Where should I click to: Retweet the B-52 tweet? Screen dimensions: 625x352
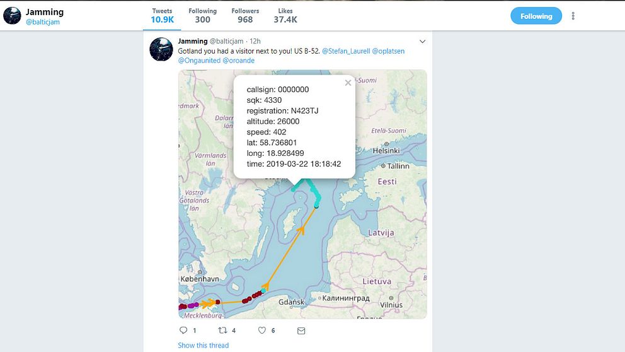(222, 330)
